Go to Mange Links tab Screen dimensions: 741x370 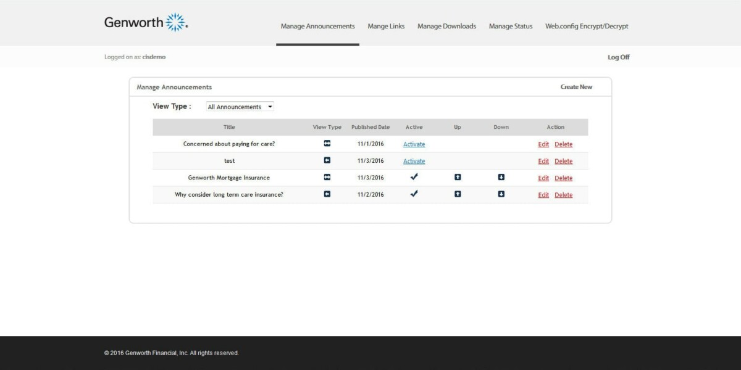click(x=386, y=27)
